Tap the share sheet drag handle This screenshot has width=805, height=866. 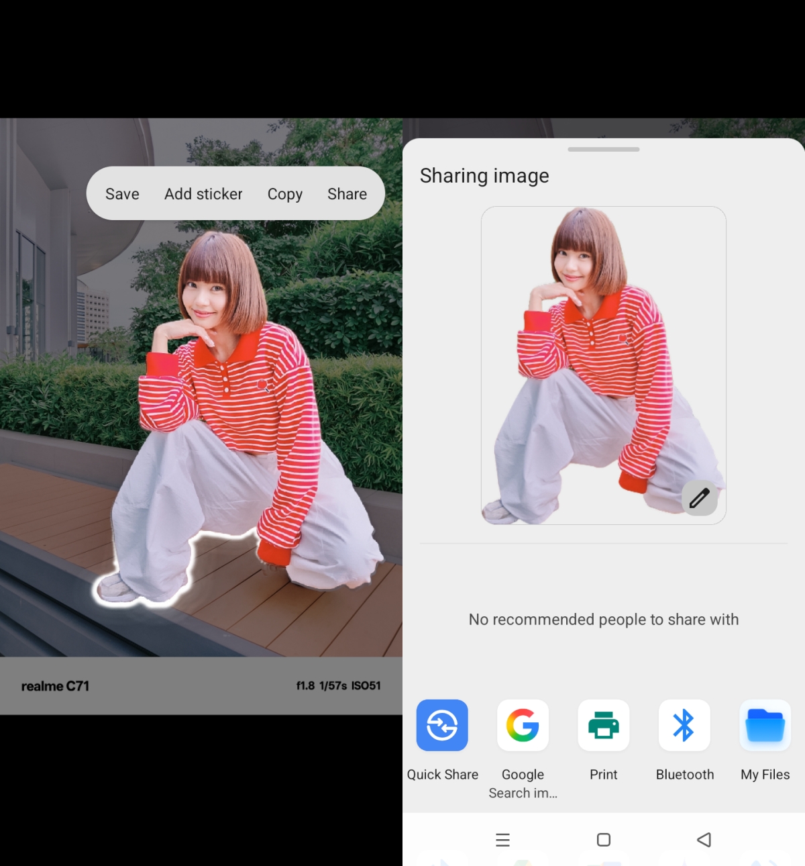[x=603, y=149]
